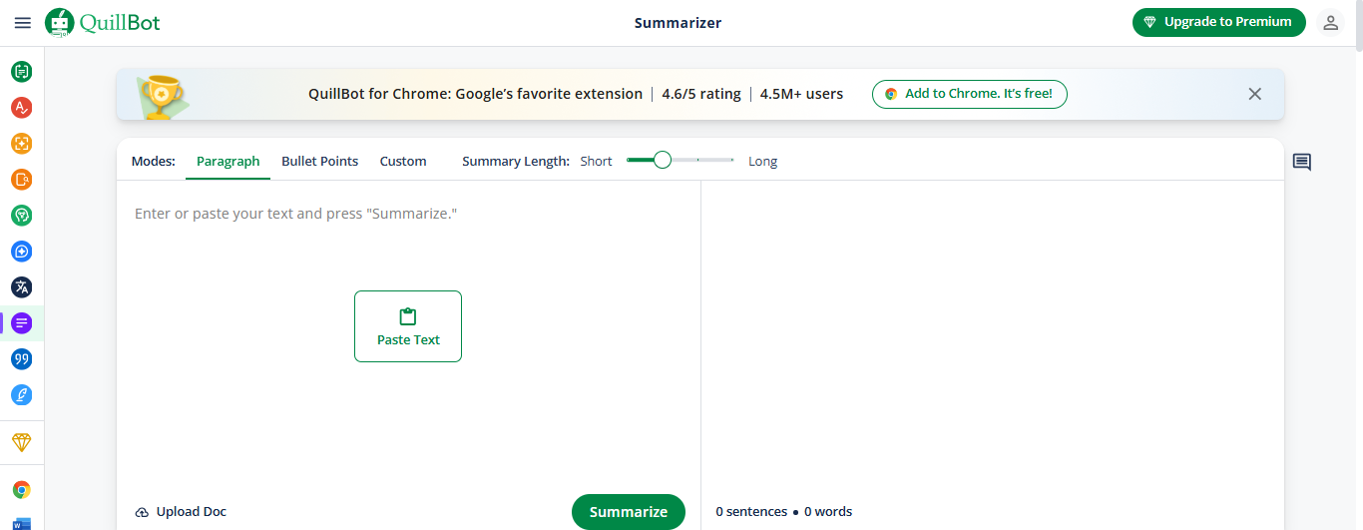Image resolution: width=1363 pixels, height=530 pixels.
Task: Switch to Bullet Points mode
Action: 319,162
